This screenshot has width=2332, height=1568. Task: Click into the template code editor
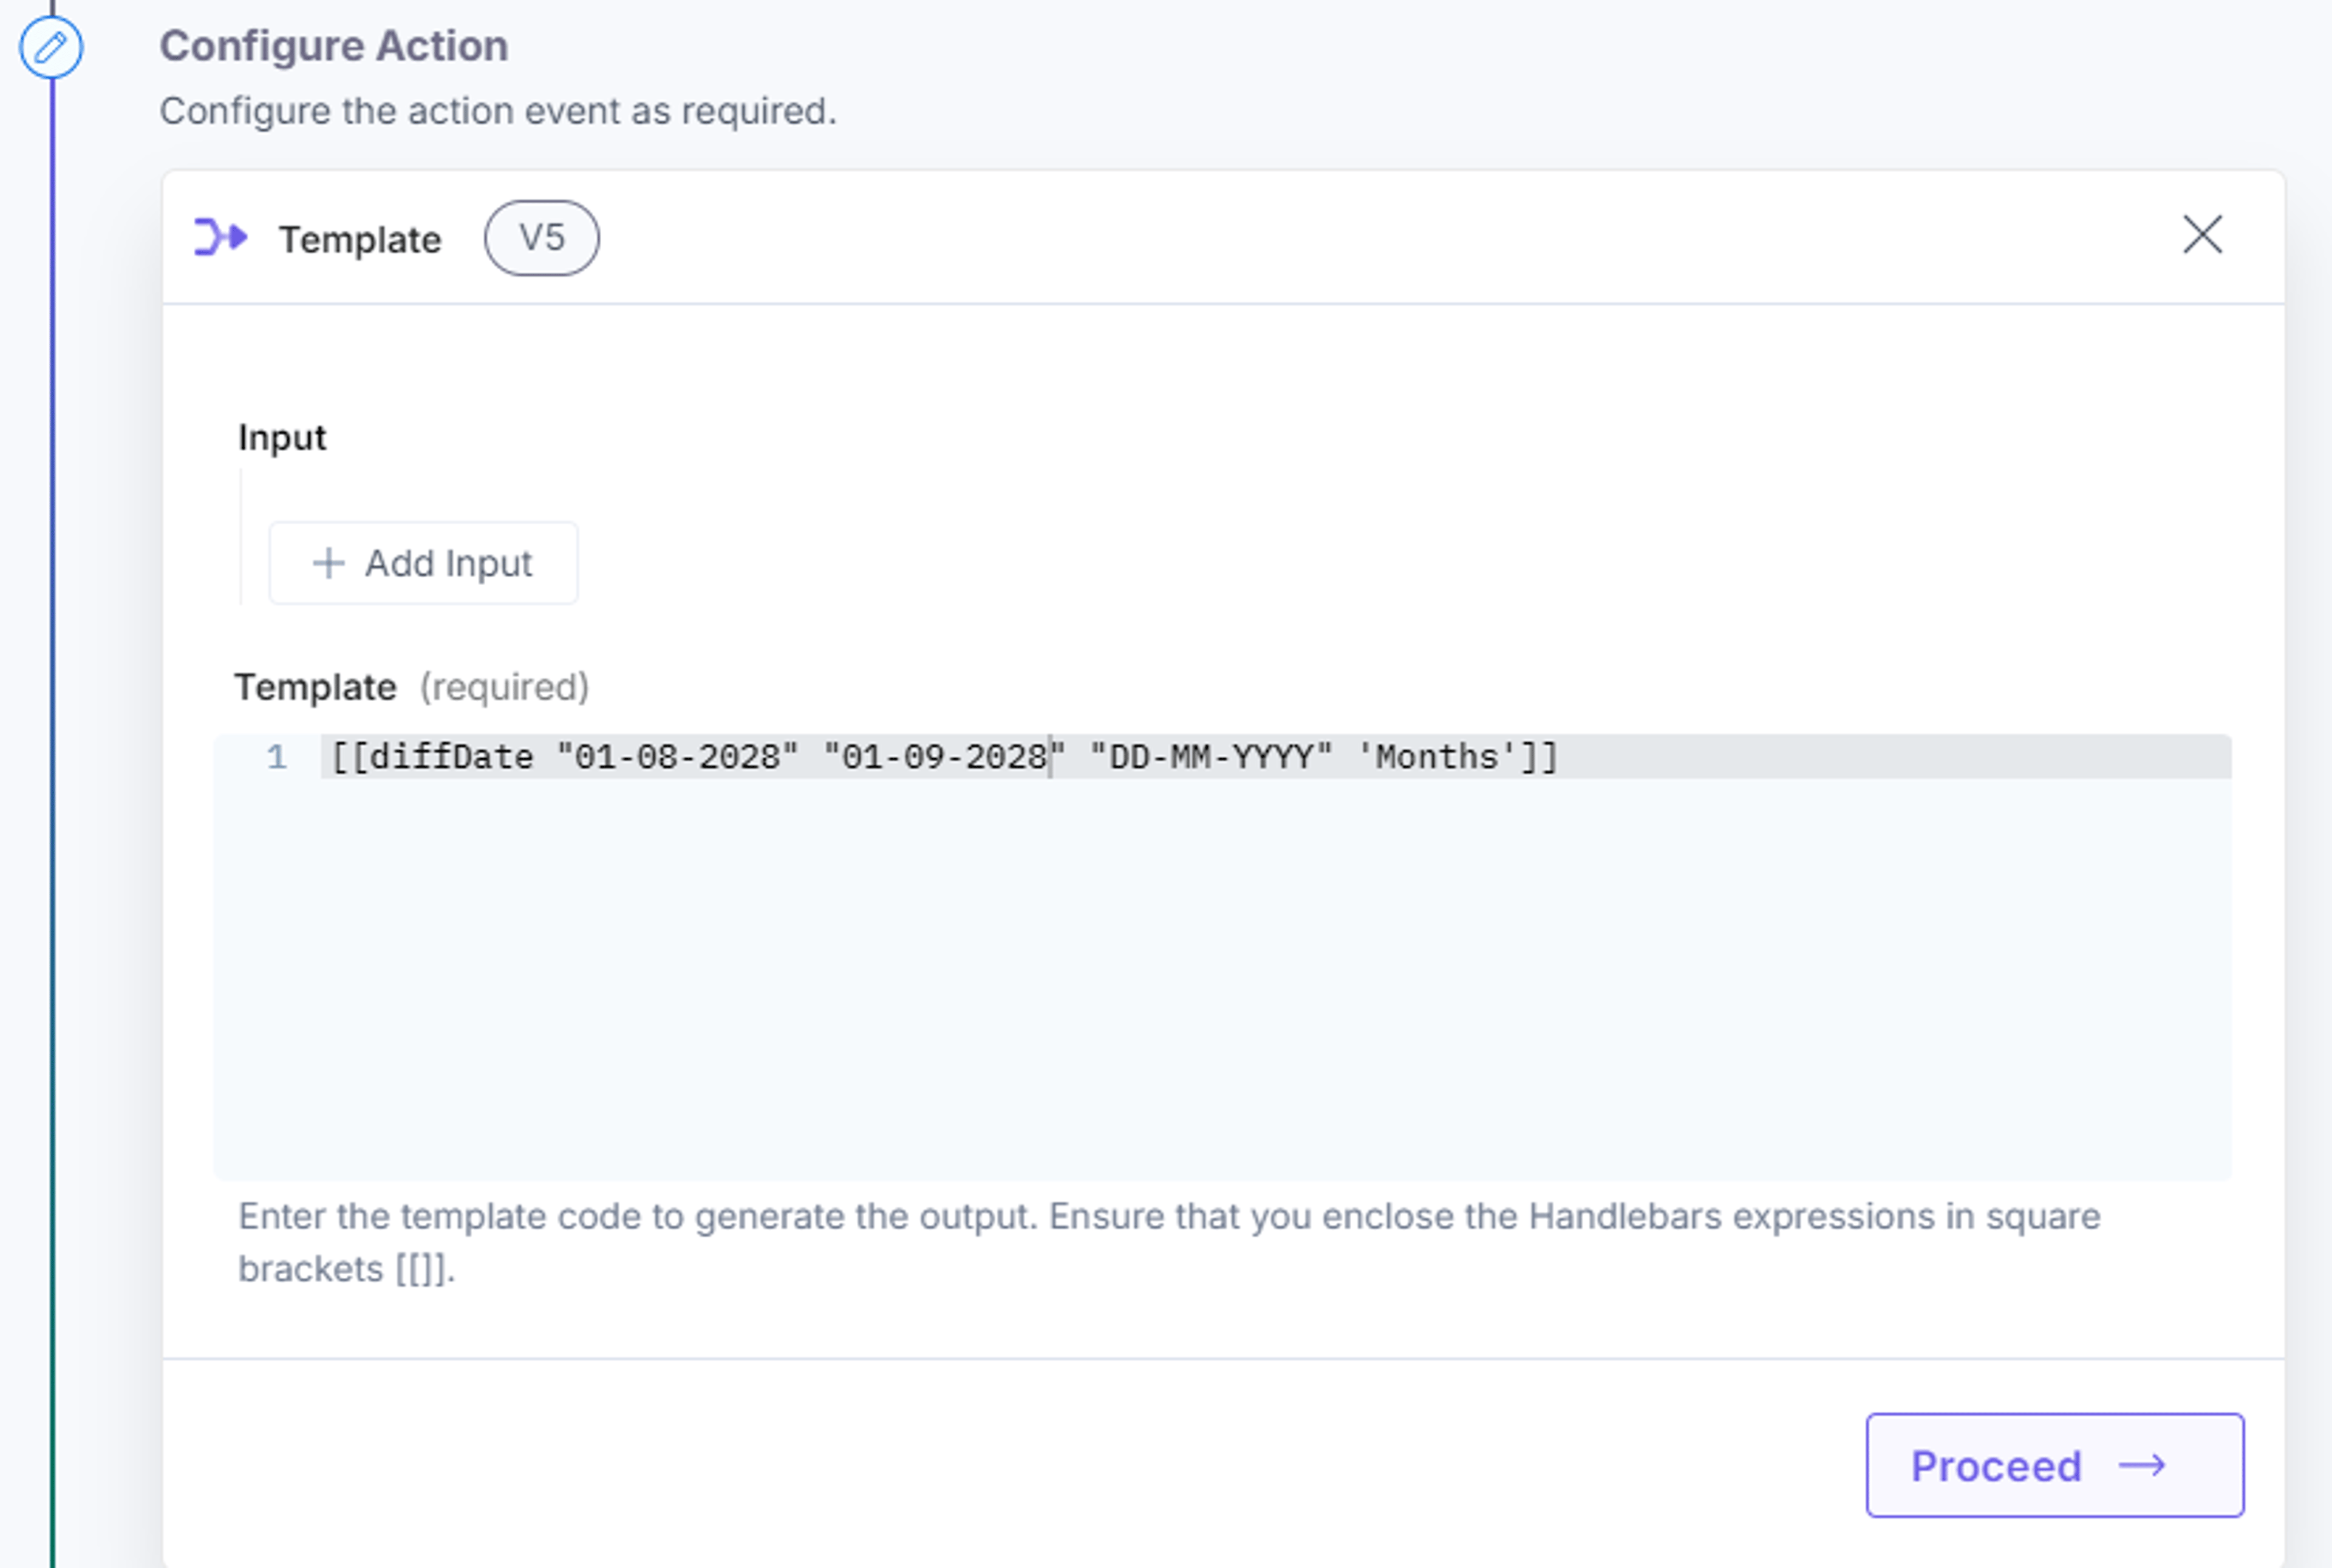tap(1221, 957)
